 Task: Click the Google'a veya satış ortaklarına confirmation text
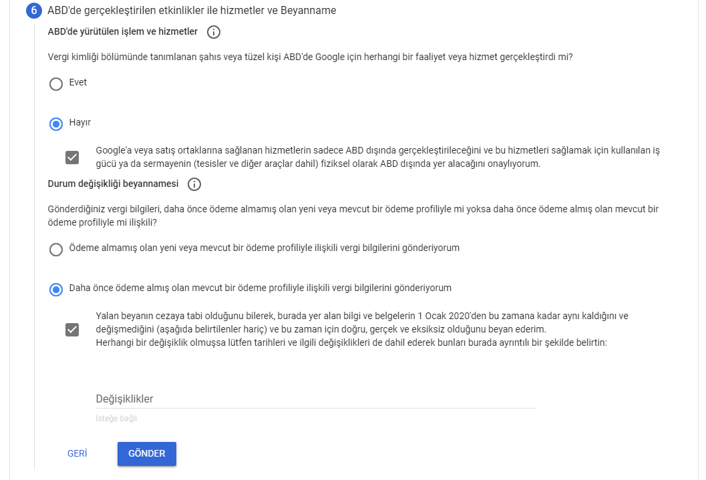click(378, 157)
